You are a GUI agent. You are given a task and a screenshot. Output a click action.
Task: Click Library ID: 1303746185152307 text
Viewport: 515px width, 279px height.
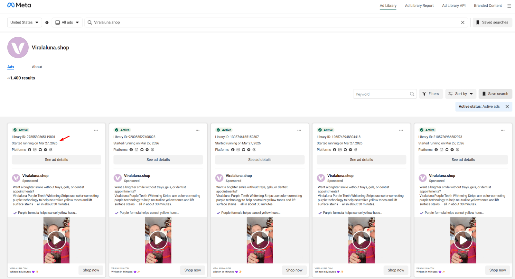pos(237,137)
